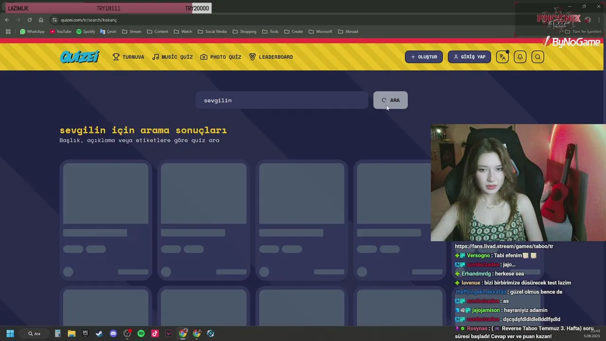This screenshot has width=606, height=341.
Task: Open the Leaderboard page
Action: coord(271,57)
